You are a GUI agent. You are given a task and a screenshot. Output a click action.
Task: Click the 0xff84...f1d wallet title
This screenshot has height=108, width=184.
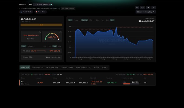26,4
